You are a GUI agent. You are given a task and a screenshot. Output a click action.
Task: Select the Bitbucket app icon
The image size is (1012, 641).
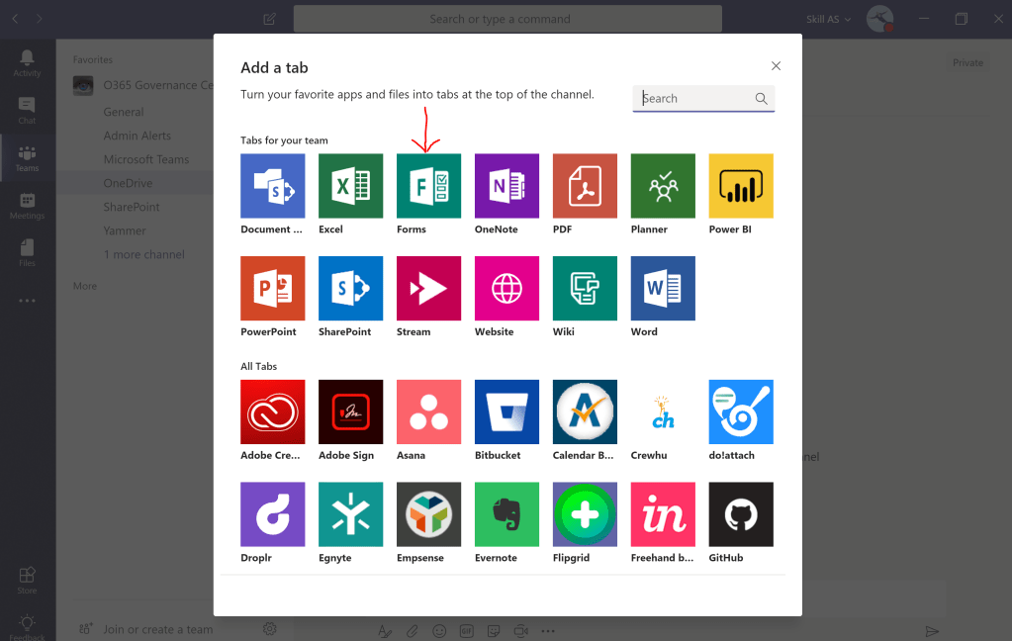pyautogui.click(x=506, y=412)
